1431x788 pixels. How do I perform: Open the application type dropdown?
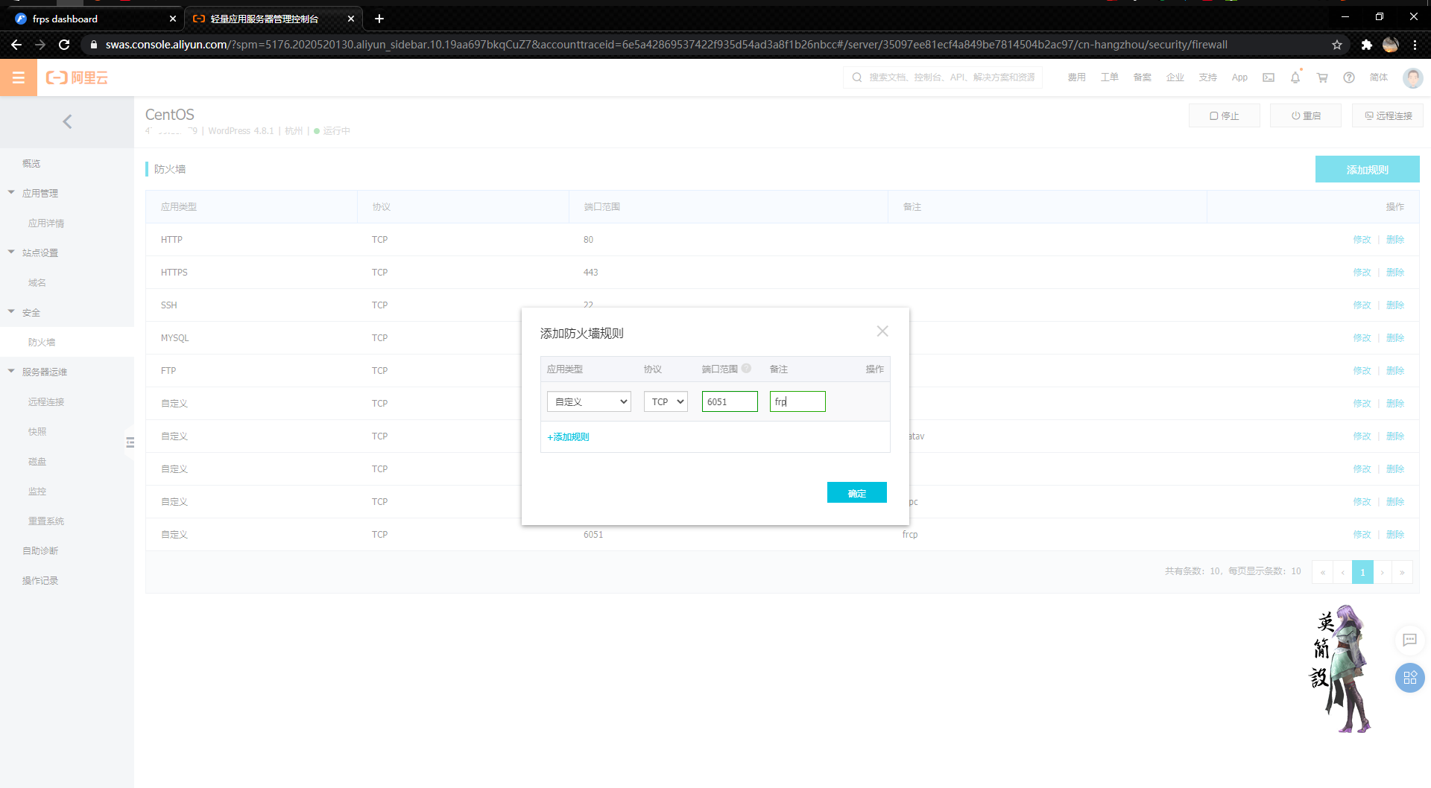(589, 401)
